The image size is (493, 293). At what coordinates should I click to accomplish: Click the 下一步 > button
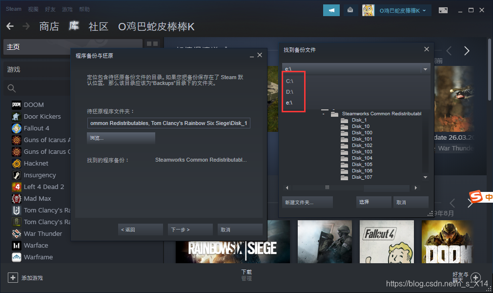190,230
